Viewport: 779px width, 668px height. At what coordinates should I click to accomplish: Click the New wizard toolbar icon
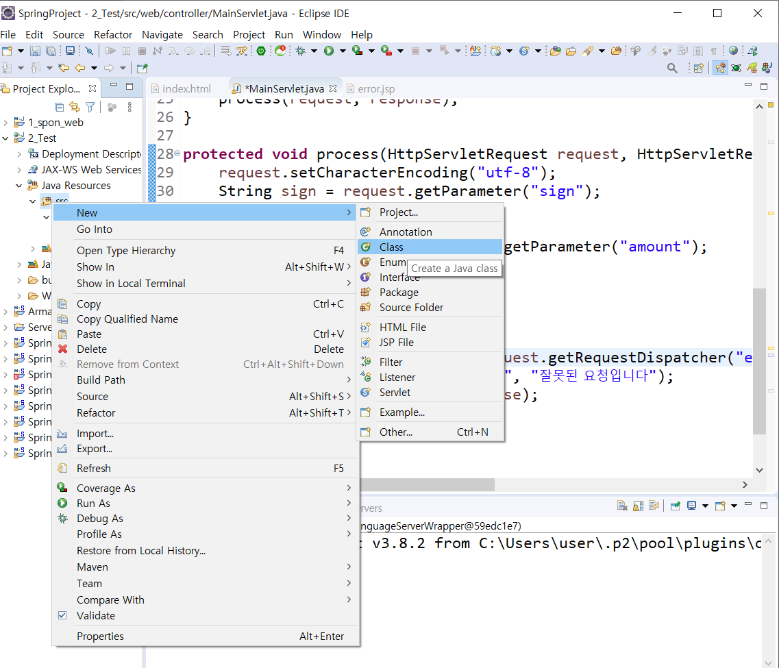7,51
